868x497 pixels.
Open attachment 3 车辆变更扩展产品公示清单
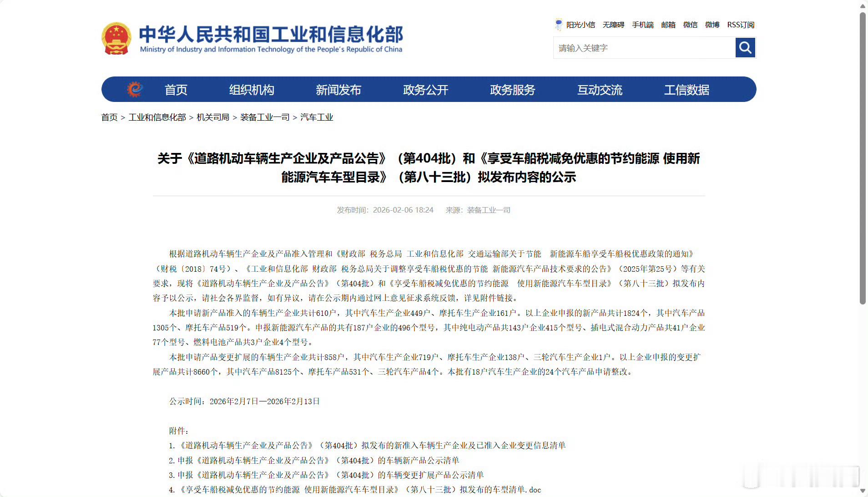tap(326, 475)
